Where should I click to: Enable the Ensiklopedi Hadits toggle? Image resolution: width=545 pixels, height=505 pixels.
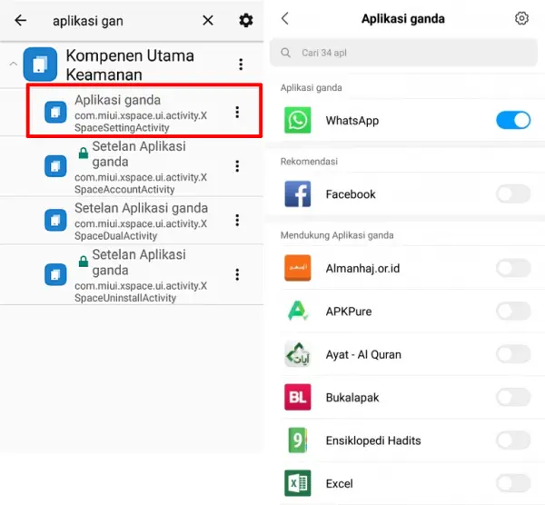click(513, 441)
